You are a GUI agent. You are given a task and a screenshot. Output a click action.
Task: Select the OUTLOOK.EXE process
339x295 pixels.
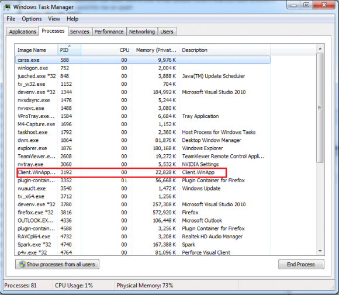tap(143, 220)
